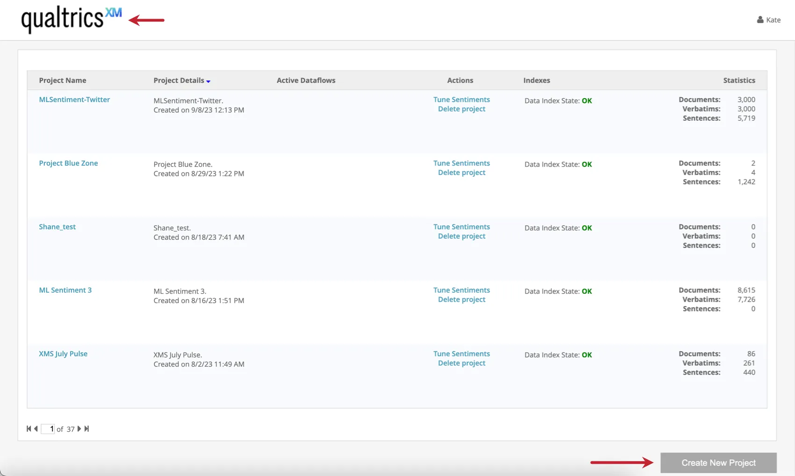Tune Sentiments for XMS July Pulse
This screenshot has height=476, width=795.
click(x=462, y=353)
